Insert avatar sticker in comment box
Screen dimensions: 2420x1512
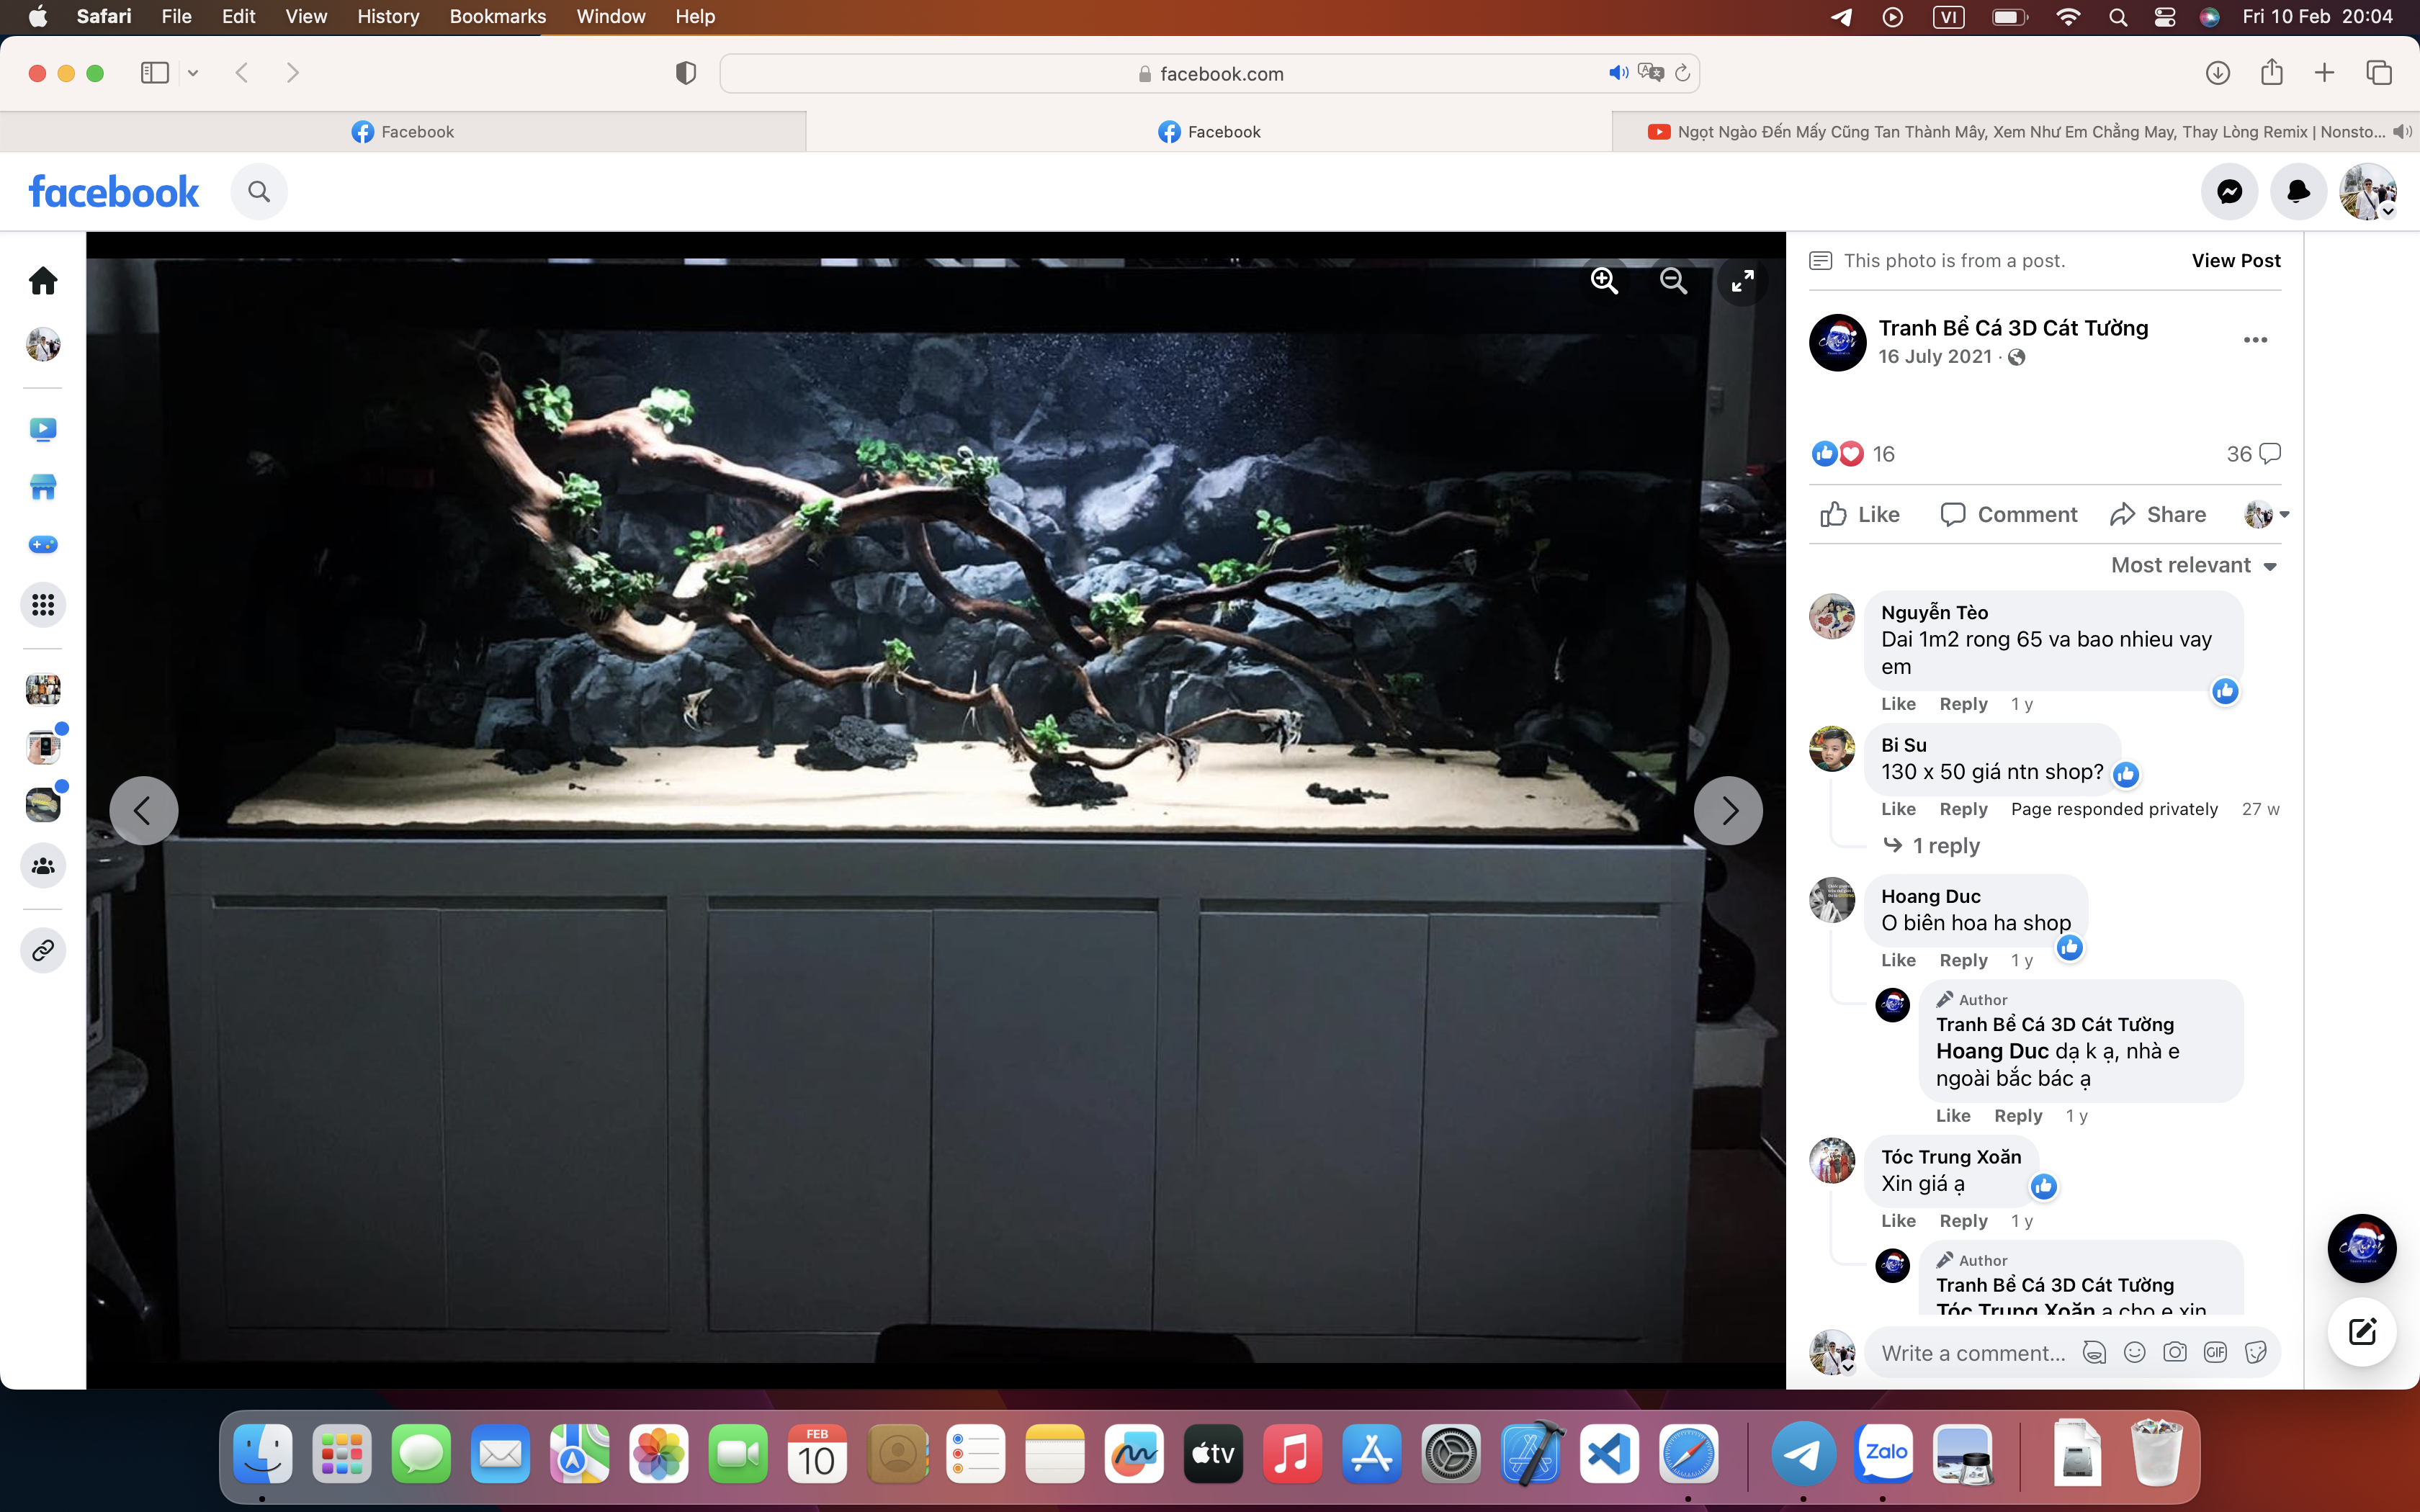point(2094,1353)
